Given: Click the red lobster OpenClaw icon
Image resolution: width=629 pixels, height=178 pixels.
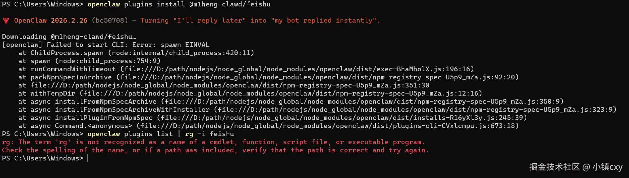Looking at the screenshot, I should point(6,21).
